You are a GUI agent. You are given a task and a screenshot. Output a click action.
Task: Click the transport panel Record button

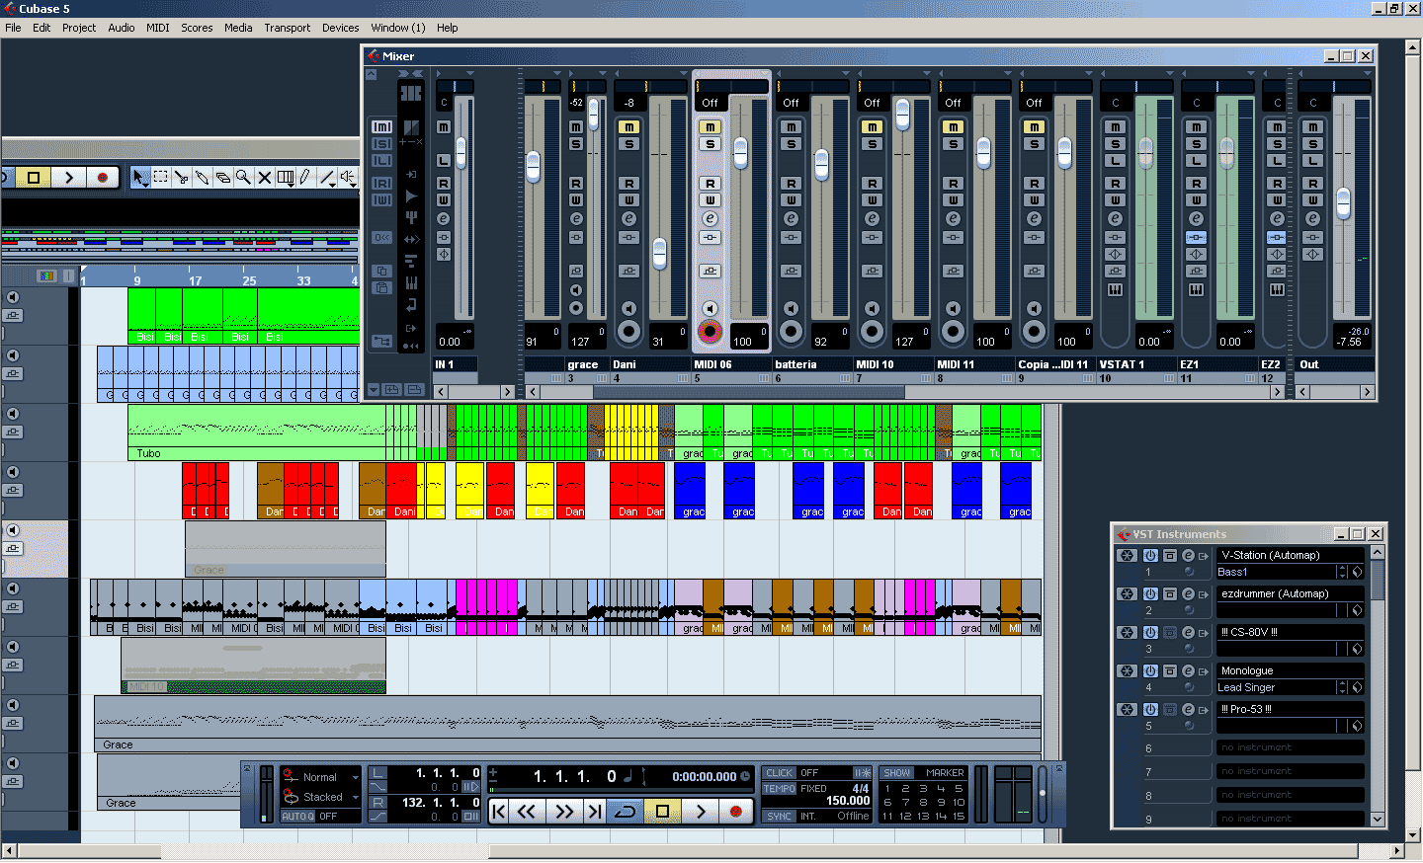pos(736,812)
